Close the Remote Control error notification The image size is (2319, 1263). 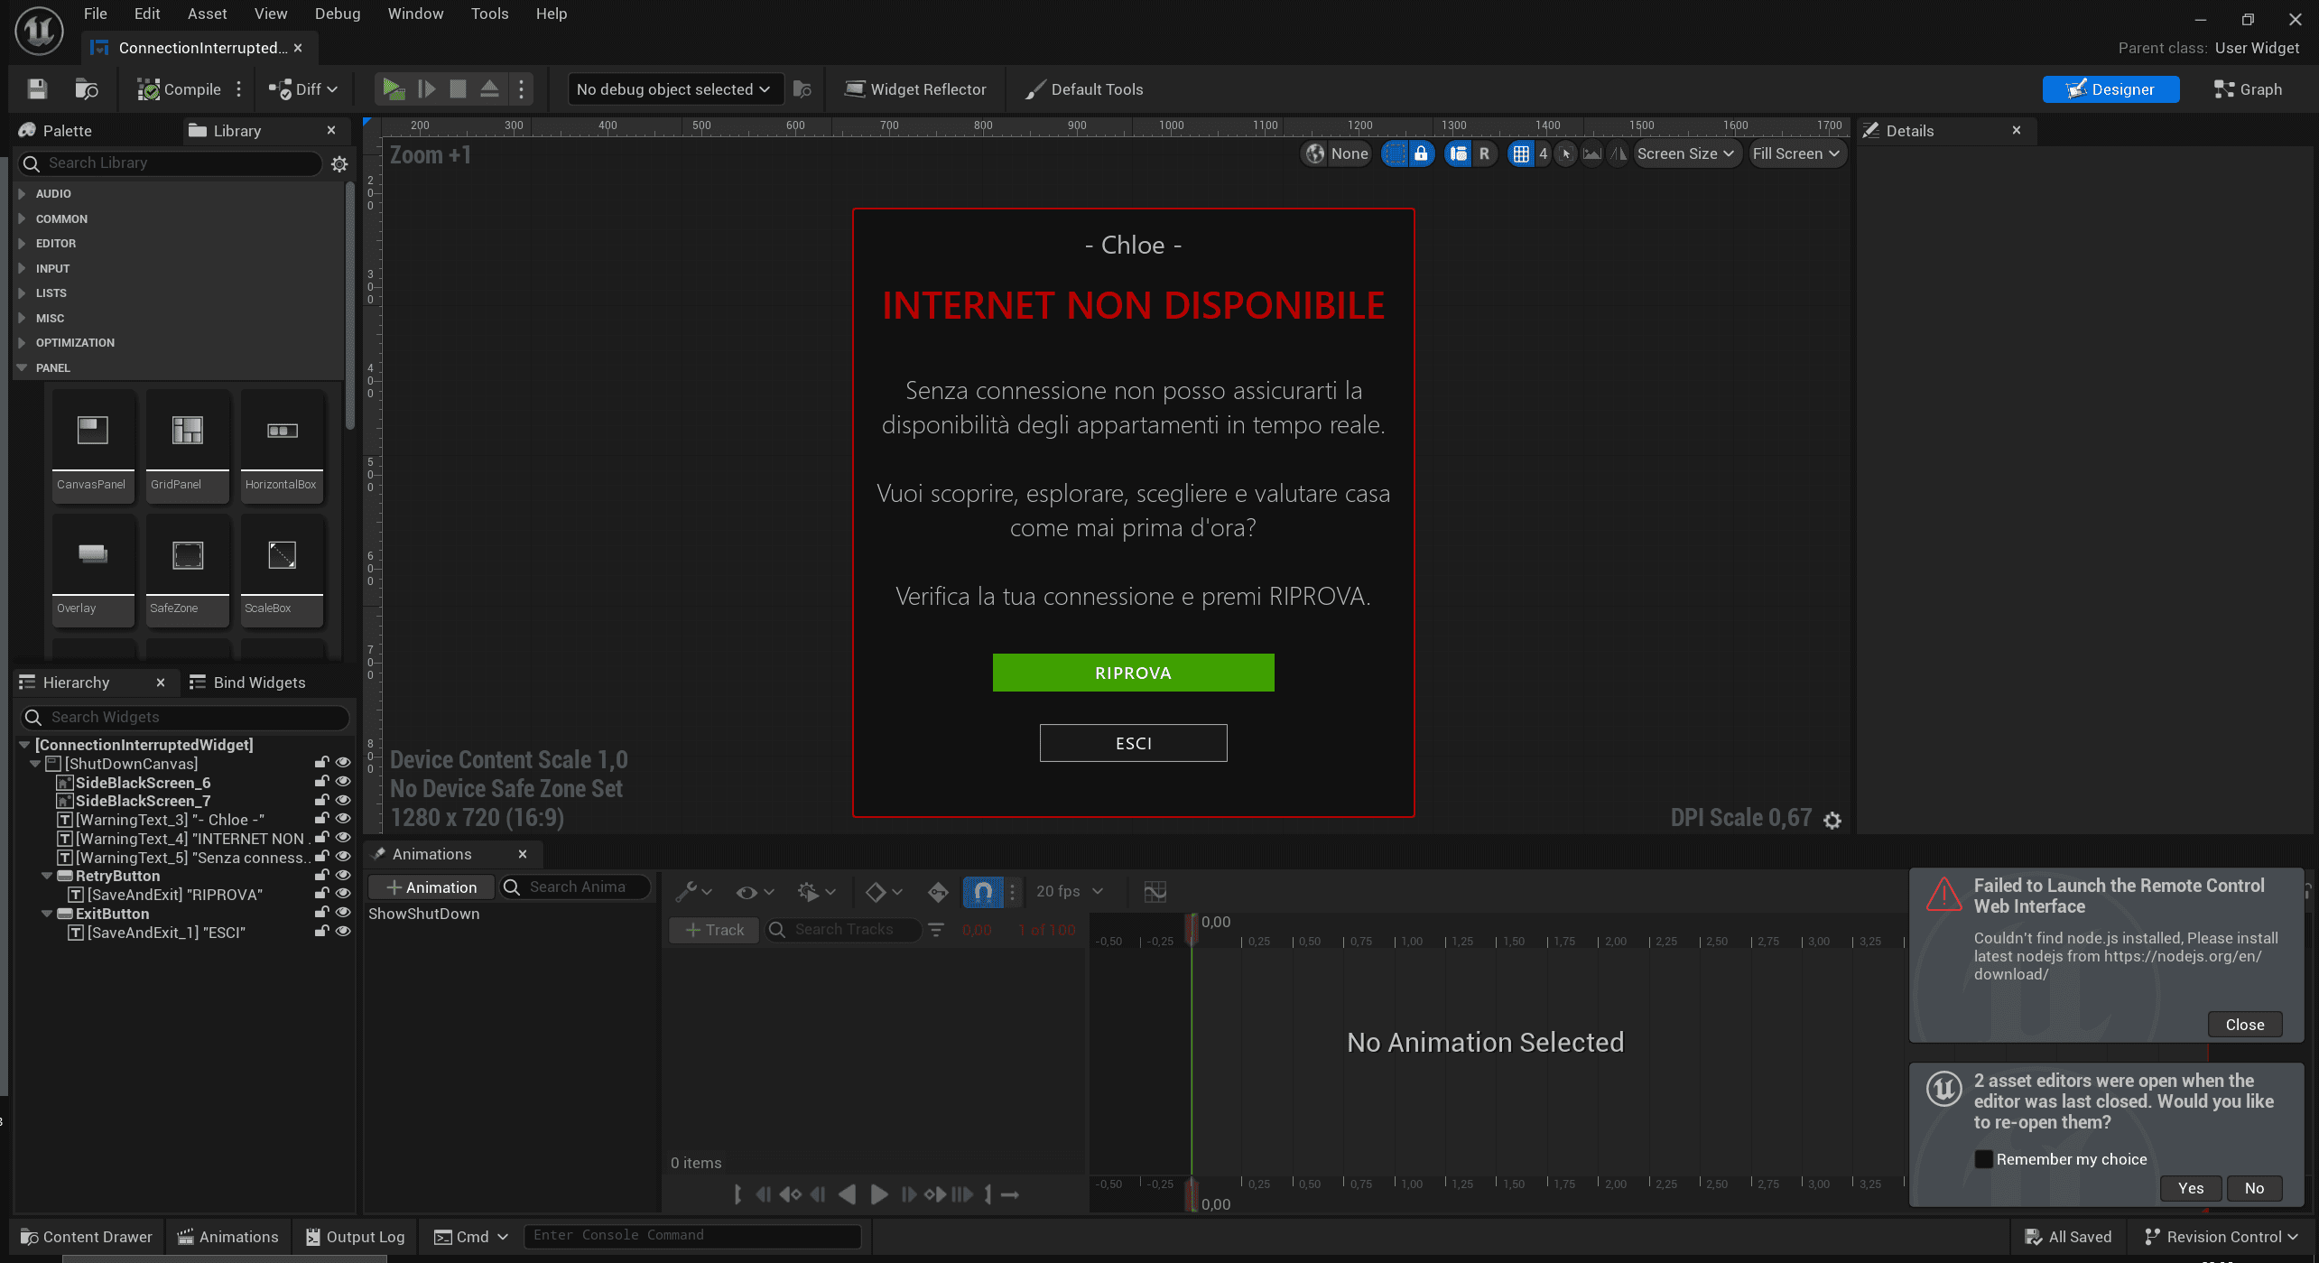2244,1025
